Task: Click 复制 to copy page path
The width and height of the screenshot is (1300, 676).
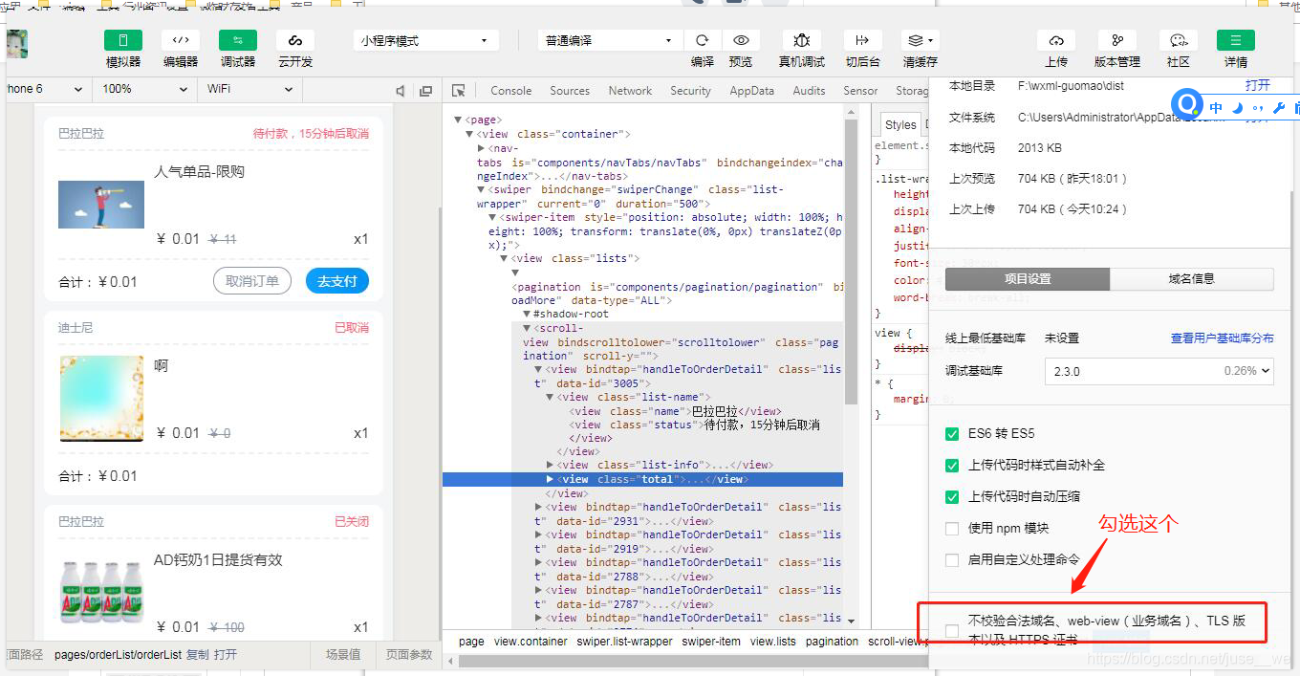Action: pyautogui.click(x=197, y=655)
